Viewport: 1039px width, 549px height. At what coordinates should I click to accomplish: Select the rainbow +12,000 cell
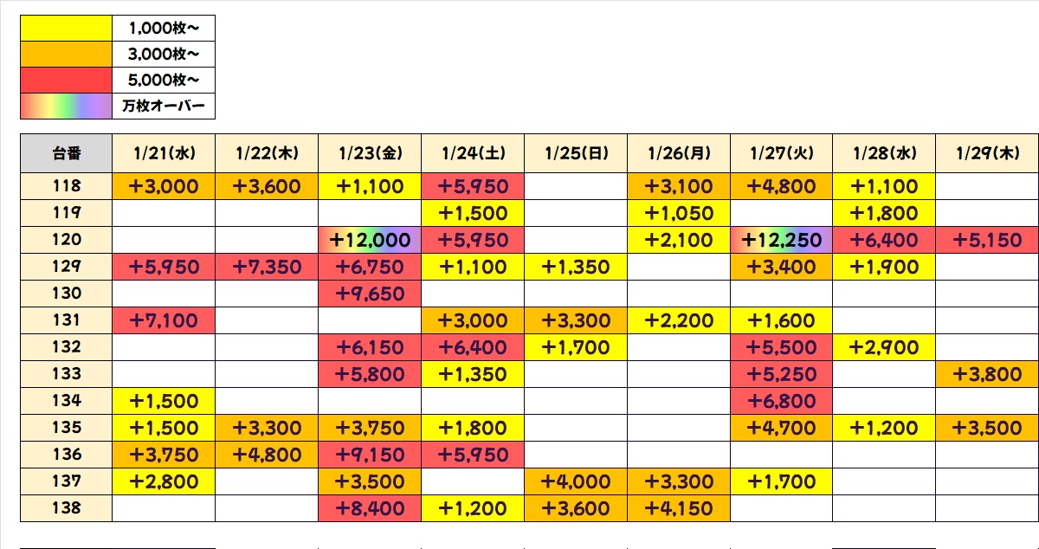pos(371,240)
